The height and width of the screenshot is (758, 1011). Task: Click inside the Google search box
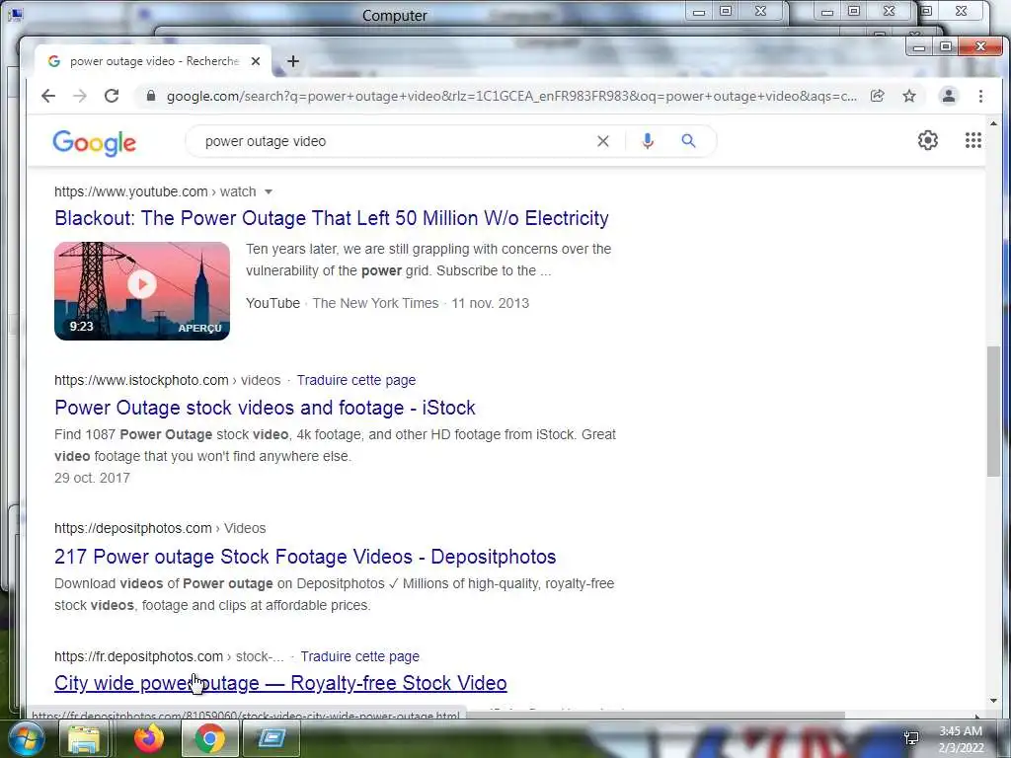point(393,141)
